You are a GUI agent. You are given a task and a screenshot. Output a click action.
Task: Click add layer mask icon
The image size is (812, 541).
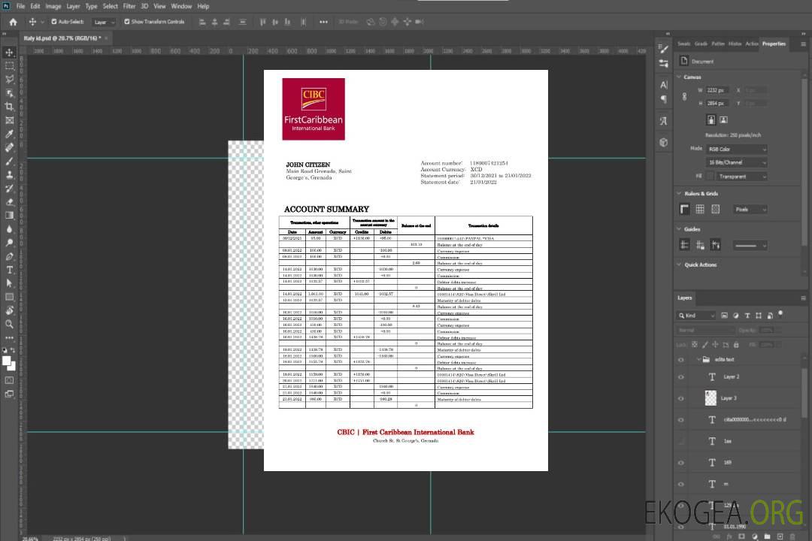(x=742, y=536)
